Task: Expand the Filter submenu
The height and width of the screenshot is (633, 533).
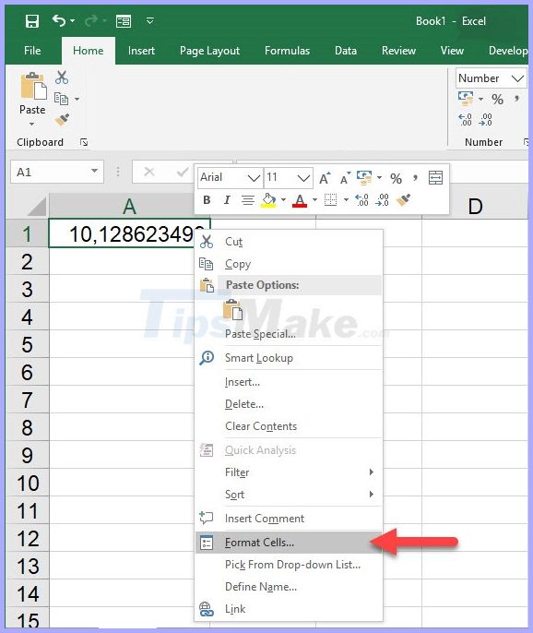Action: coord(288,472)
